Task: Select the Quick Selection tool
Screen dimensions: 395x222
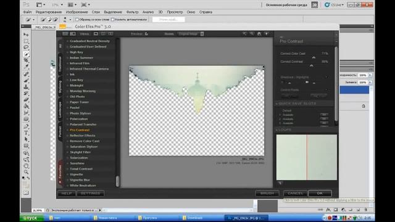Action: click(26, 54)
